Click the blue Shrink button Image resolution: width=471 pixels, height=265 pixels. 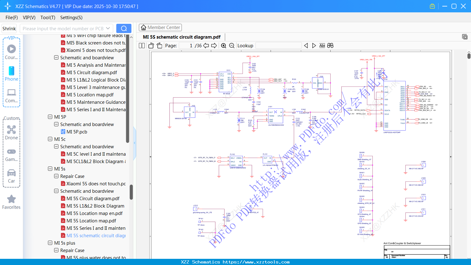click(x=9, y=28)
